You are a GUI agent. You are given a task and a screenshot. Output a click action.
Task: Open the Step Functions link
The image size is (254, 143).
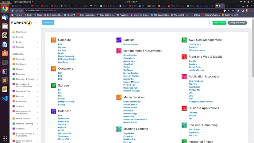195,81
